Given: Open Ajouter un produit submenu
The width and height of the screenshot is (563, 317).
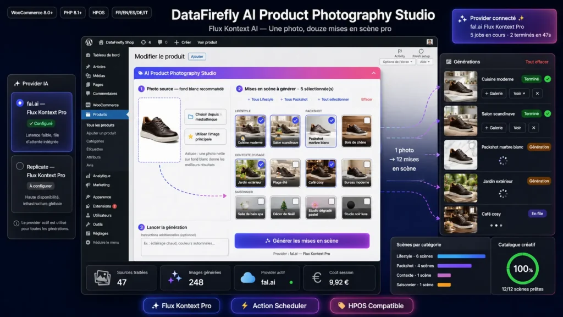Looking at the screenshot, I should click(x=101, y=133).
